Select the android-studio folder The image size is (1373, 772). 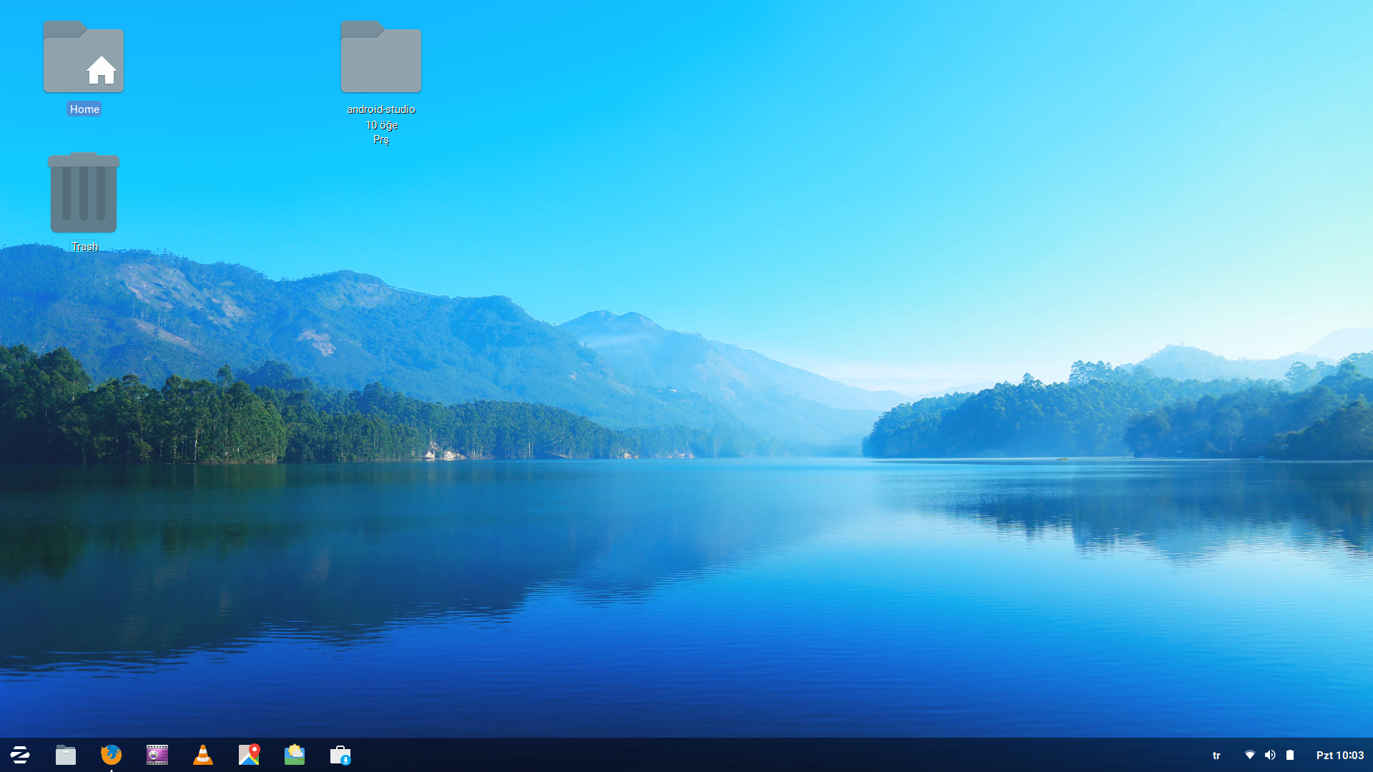point(381,57)
